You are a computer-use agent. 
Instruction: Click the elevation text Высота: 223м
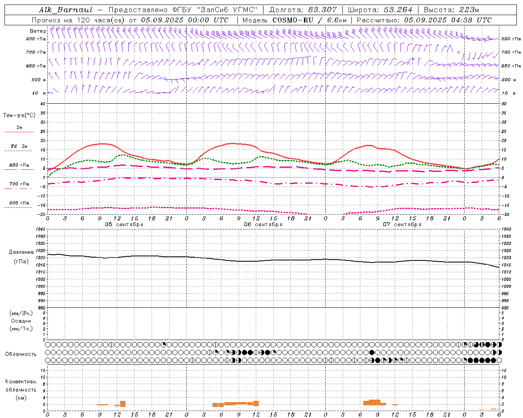(451, 10)
